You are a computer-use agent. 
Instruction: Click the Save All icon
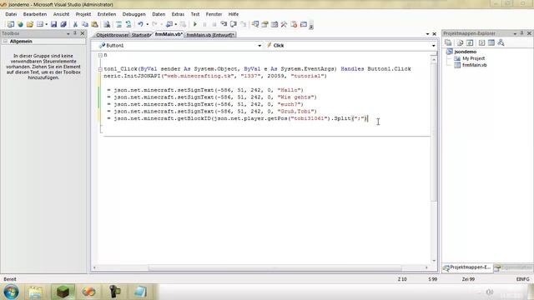[x=63, y=24]
